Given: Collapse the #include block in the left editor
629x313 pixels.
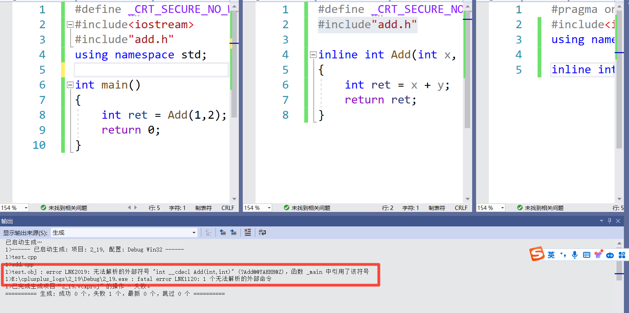Looking at the screenshot, I should coord(70,25).
